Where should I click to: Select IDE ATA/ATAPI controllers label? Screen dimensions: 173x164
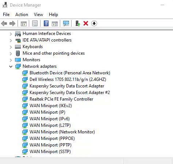(47, 40)
